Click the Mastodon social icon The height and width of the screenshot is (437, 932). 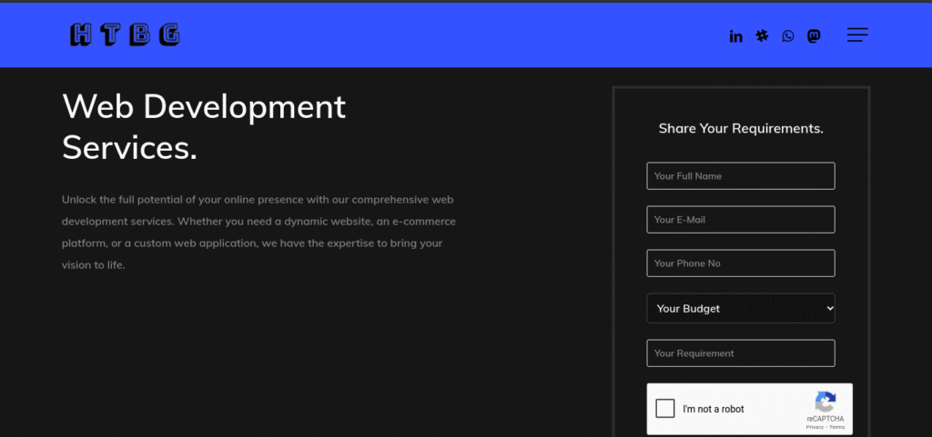(x=814, y=36)
